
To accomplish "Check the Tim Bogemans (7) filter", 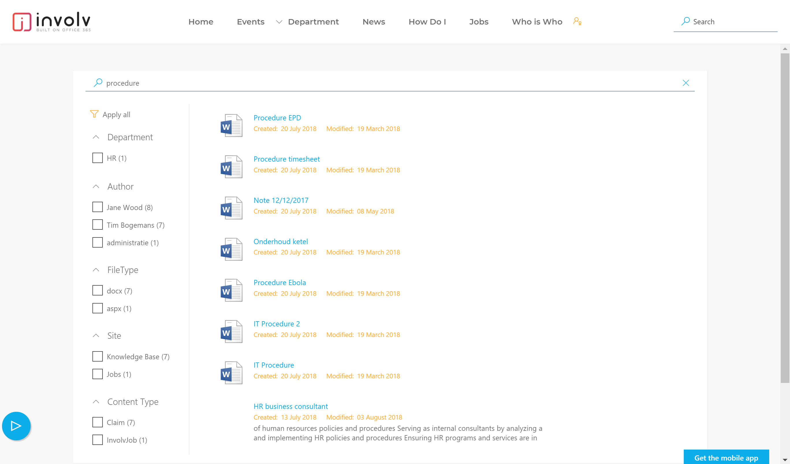I will point(98,224).
